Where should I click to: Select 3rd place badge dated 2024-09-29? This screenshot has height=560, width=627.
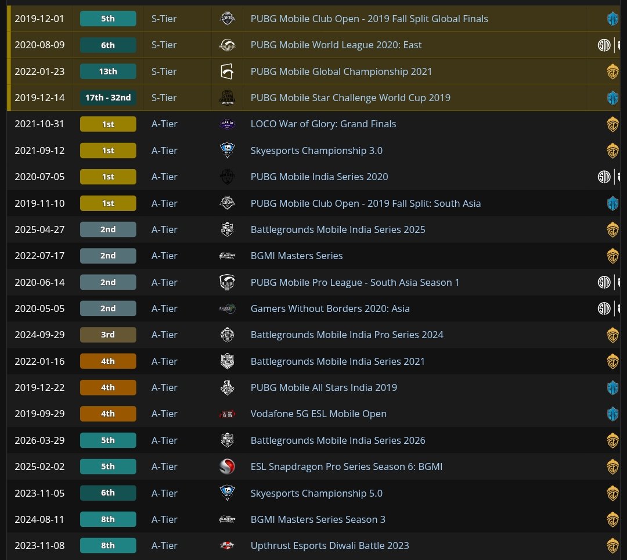pos(108,335)
